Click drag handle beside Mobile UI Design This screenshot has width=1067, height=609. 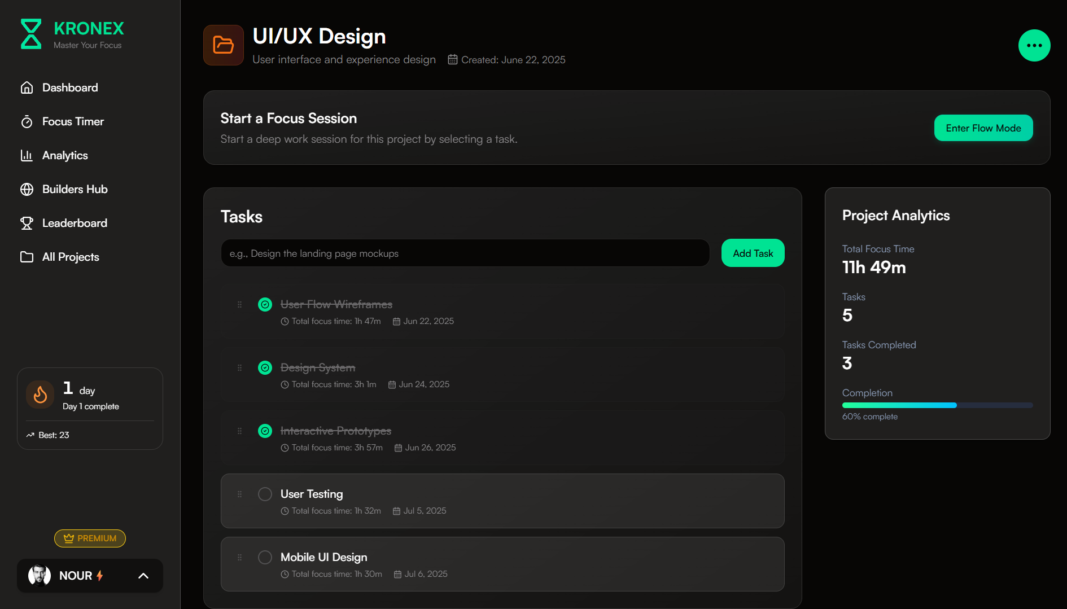click(240, 558)
